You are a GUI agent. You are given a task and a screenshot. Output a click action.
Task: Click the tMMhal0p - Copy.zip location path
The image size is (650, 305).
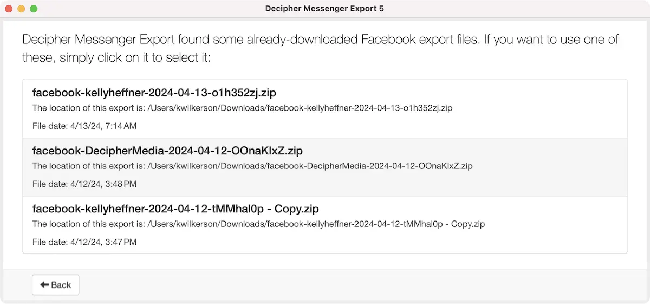pos(316,224)
